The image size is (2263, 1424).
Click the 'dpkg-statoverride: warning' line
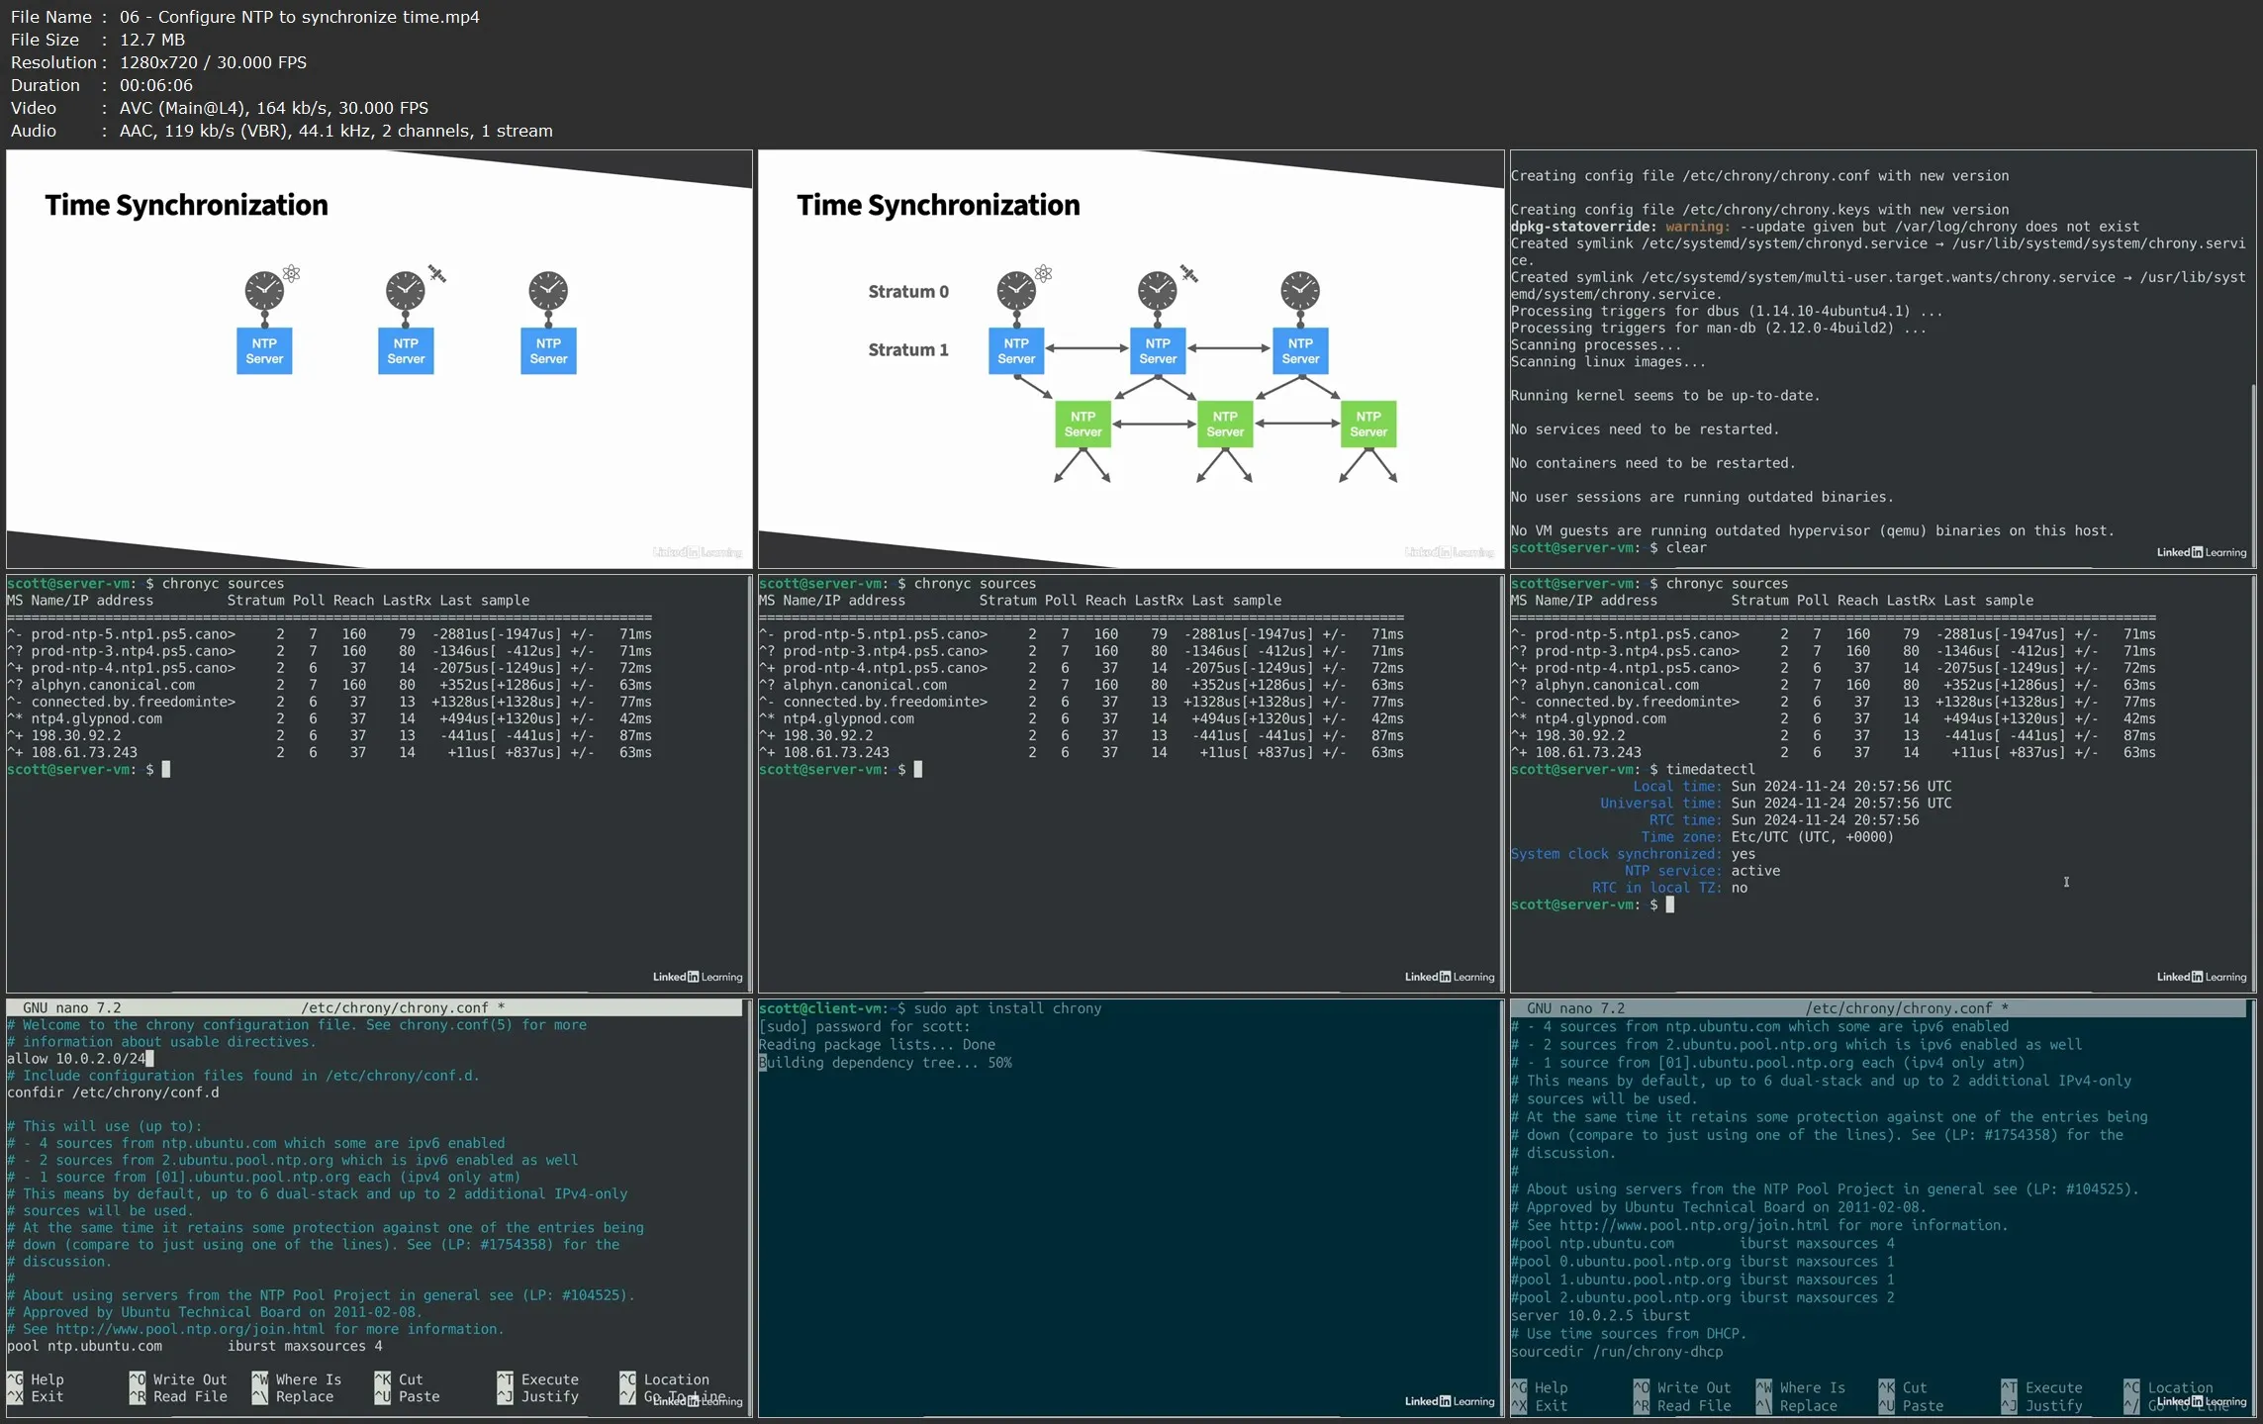tap(1825, 227)
